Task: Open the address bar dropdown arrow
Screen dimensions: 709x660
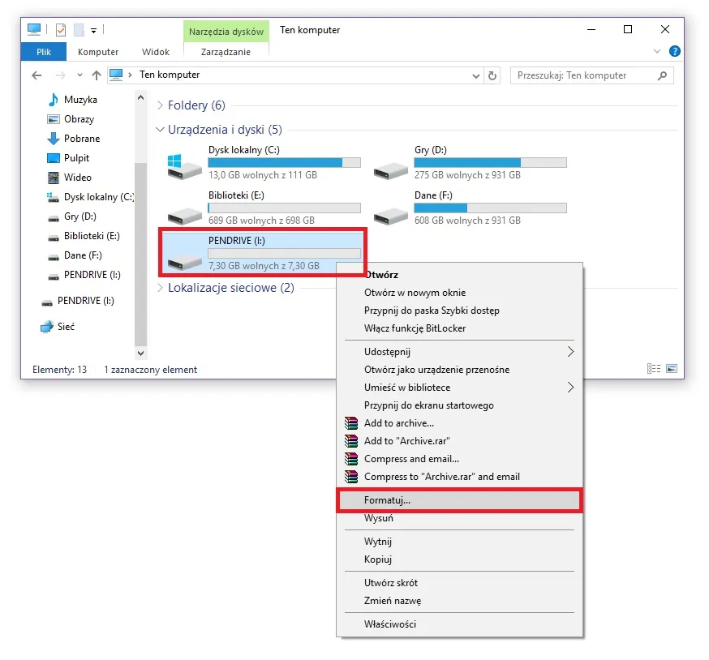Action: click(x=477, y=75)
